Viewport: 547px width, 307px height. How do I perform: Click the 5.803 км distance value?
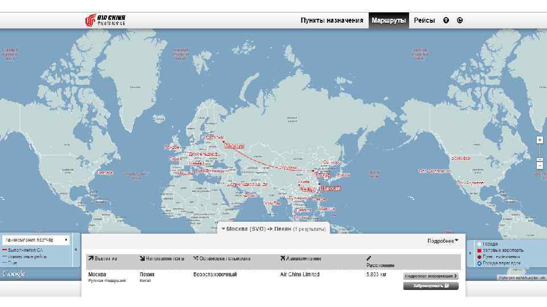(376, 274)
